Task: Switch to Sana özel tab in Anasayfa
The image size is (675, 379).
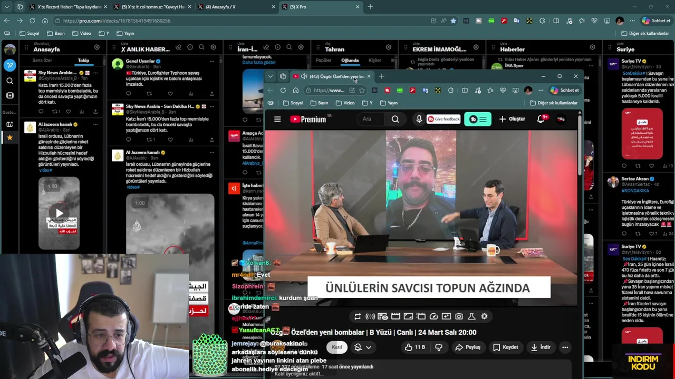Action: (x=42, y=61)
